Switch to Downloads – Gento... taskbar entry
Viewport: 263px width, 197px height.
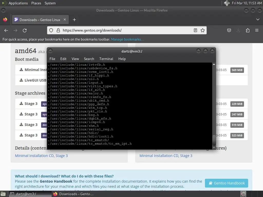(x=73, y=194)
